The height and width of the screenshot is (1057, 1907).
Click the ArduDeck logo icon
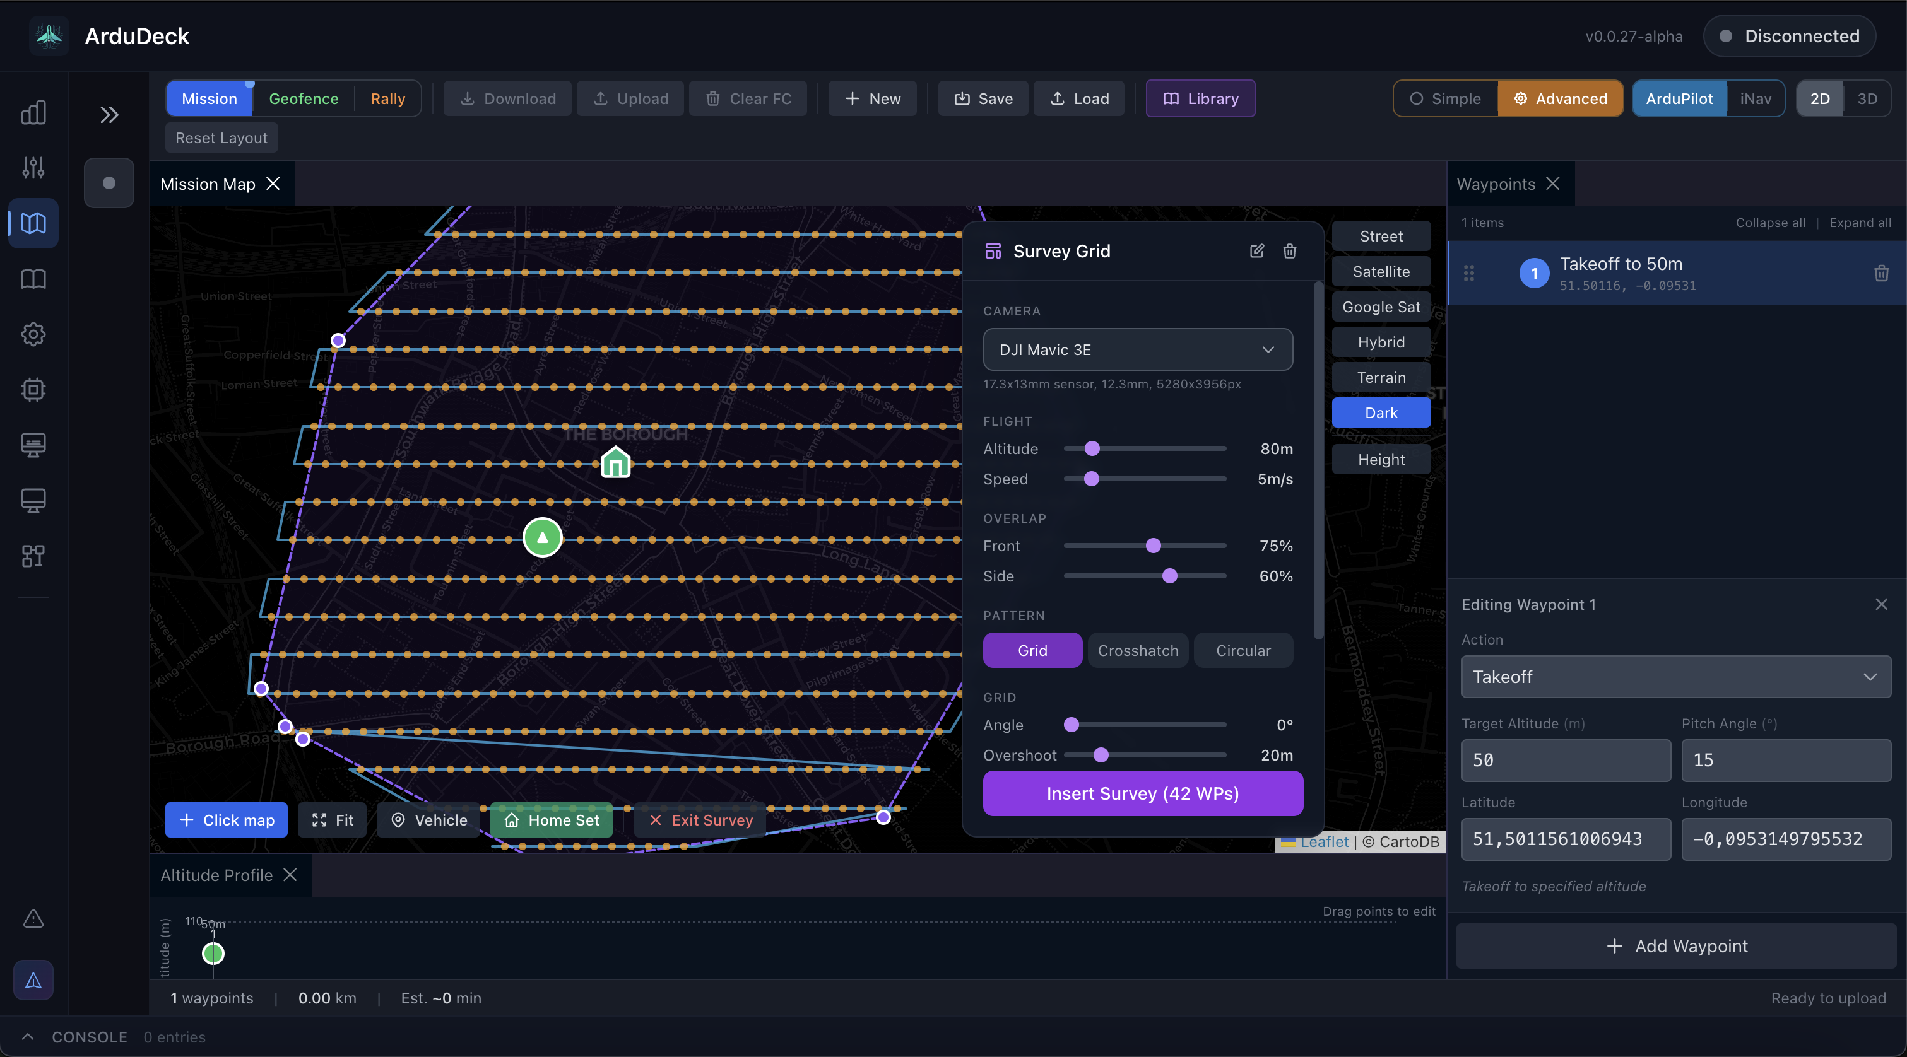click(x=49, y=35)
